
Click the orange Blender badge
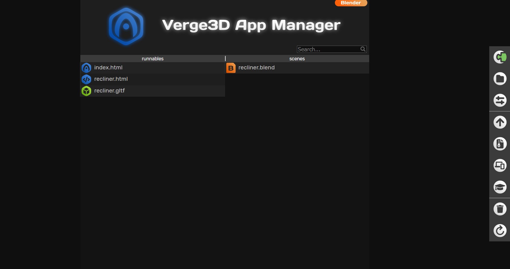pyautogui.click(x=351, y=3)
